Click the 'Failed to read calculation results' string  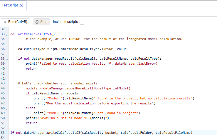74,64
